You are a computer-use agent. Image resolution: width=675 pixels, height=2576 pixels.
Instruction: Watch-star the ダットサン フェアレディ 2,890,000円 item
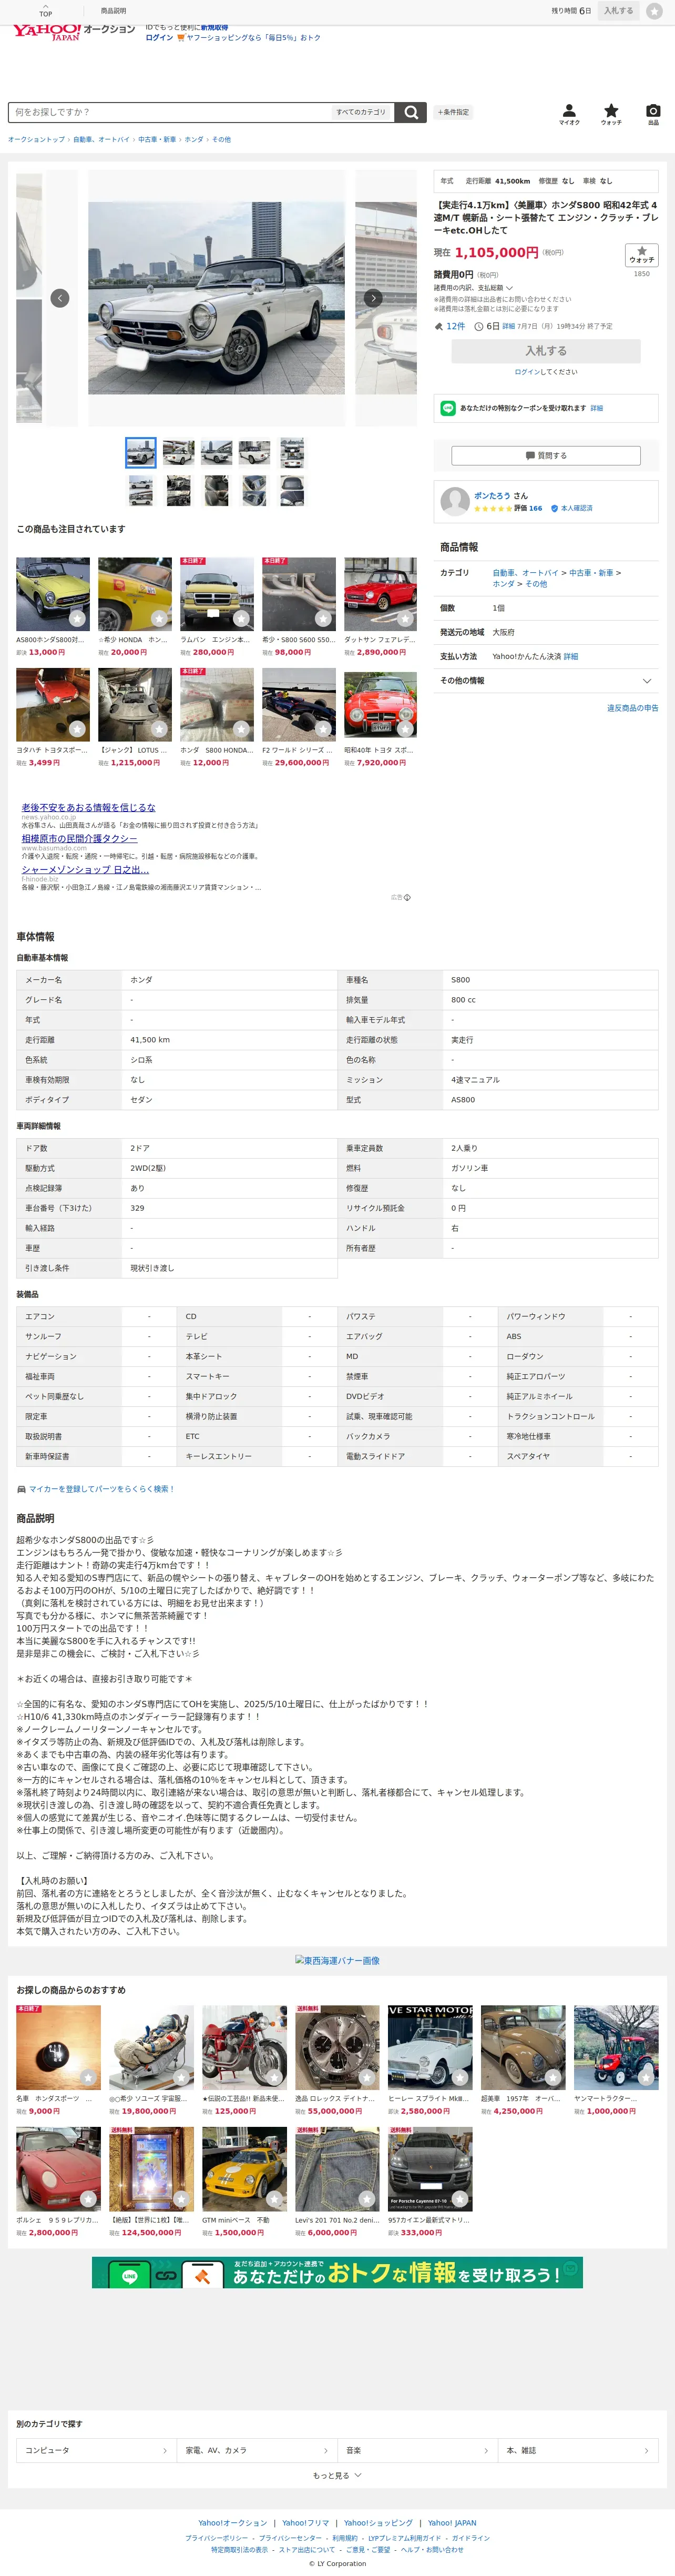405,619
